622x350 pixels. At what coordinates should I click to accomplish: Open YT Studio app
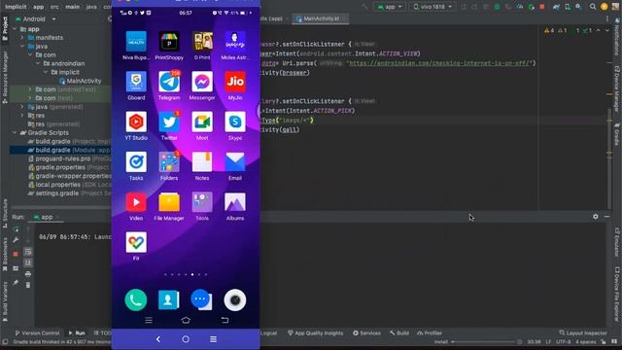pos(136,122)
